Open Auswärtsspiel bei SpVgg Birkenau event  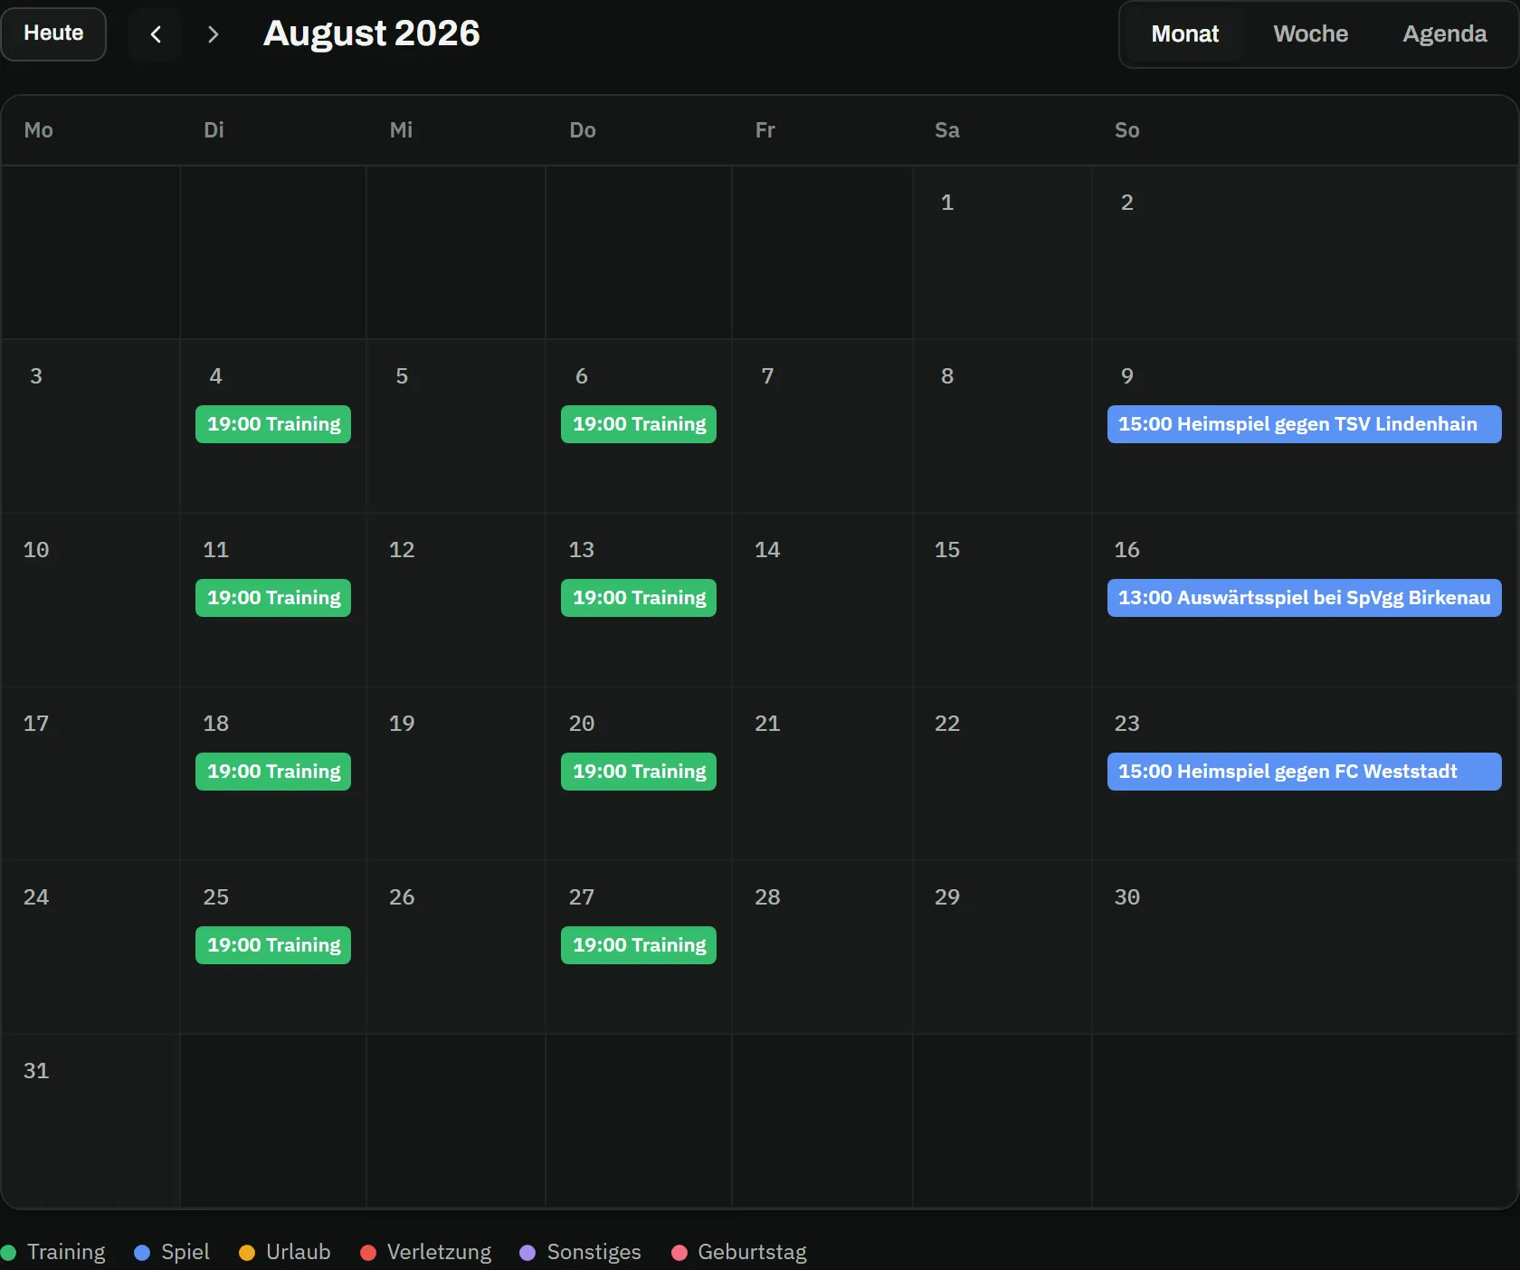point(1304,598)
